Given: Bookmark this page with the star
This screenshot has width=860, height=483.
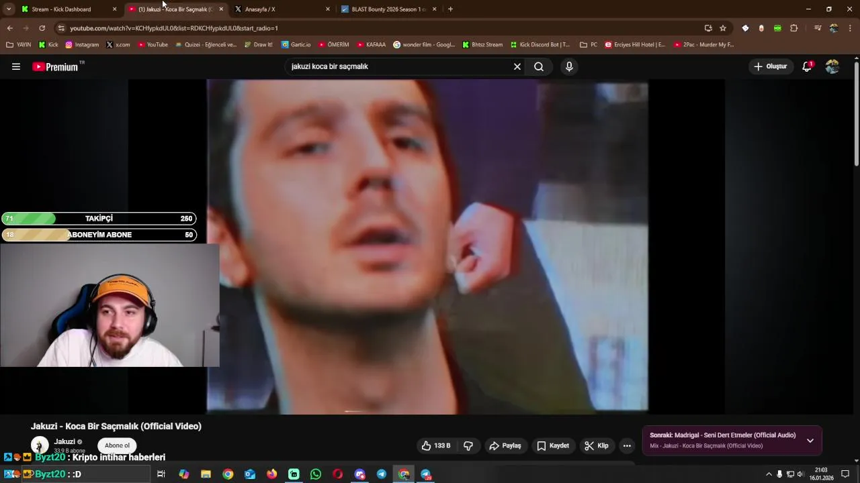Looking at the screenshot, I should [723, 28].
